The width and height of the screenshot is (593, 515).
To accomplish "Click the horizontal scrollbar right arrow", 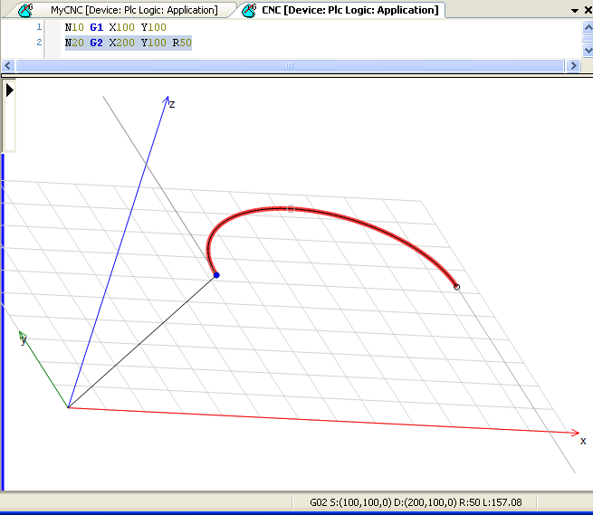I will [573, 65].
